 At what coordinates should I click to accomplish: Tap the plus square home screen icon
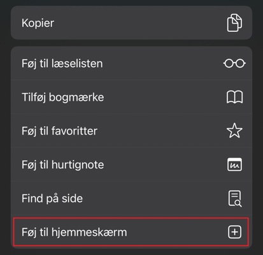pyautogui.click(x=234, y=232)
